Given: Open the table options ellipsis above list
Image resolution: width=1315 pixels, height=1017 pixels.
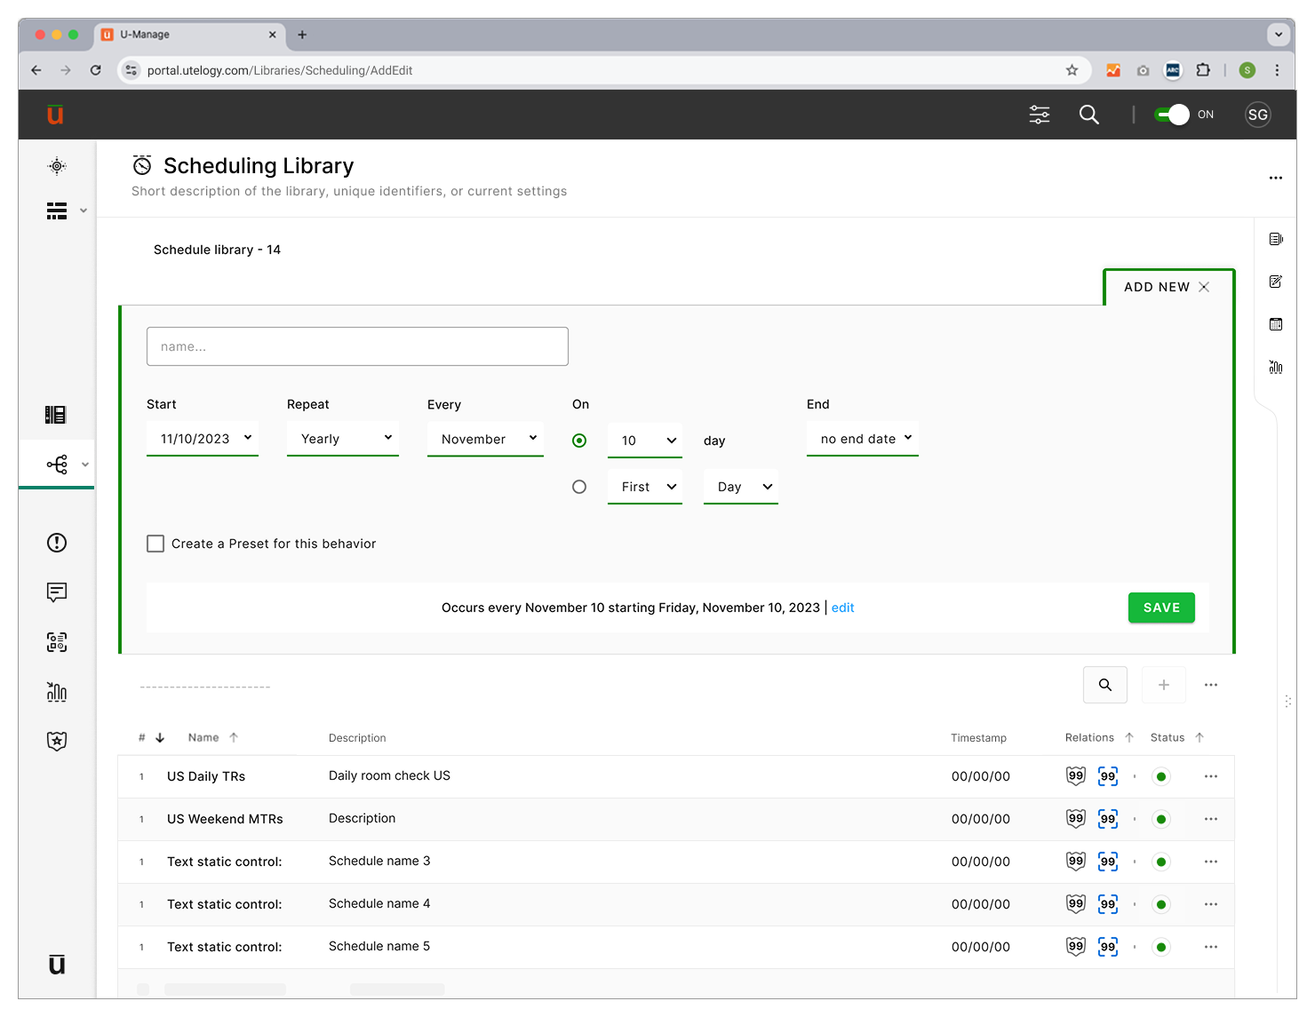Looking at the screenshot, I should click(1211, 685).
